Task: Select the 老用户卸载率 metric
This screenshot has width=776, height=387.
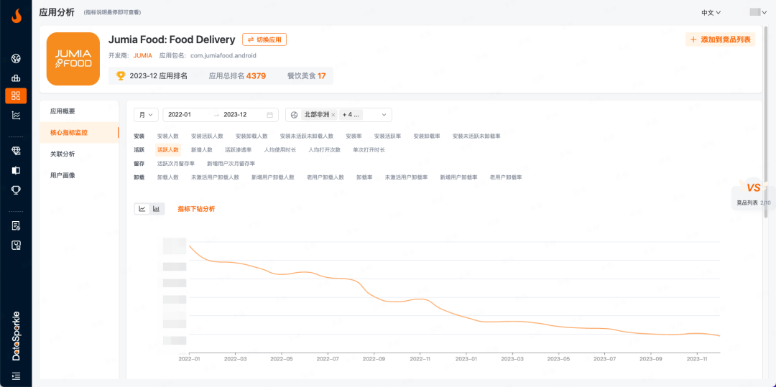Action: pos(506,177)
